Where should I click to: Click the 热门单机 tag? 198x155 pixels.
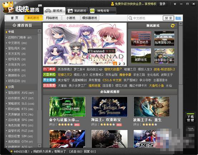point(49,69)
